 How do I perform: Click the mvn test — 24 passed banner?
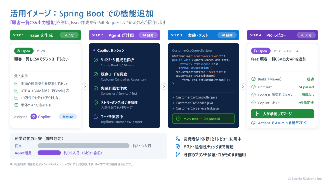tap(203, 119)
